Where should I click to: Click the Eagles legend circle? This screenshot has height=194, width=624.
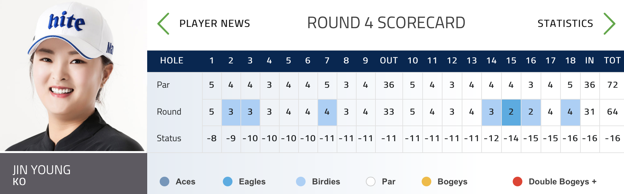228,182
